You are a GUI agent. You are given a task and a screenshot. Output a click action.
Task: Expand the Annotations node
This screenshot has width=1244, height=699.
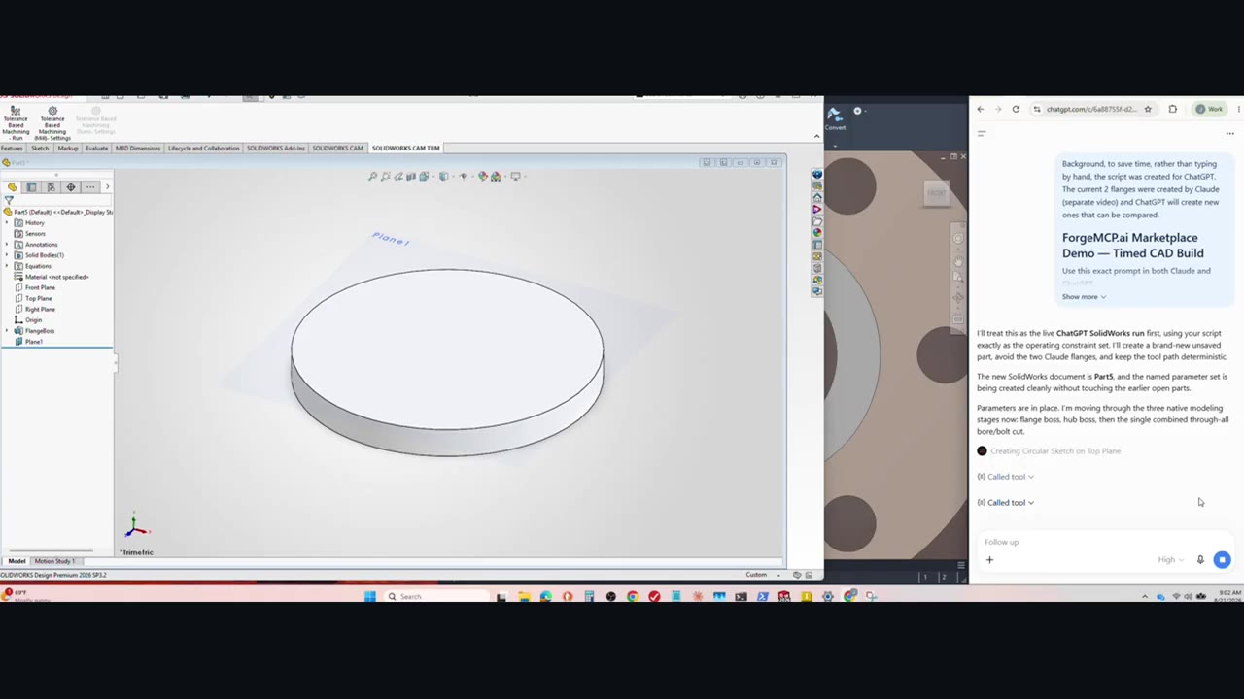pos(8,245)
